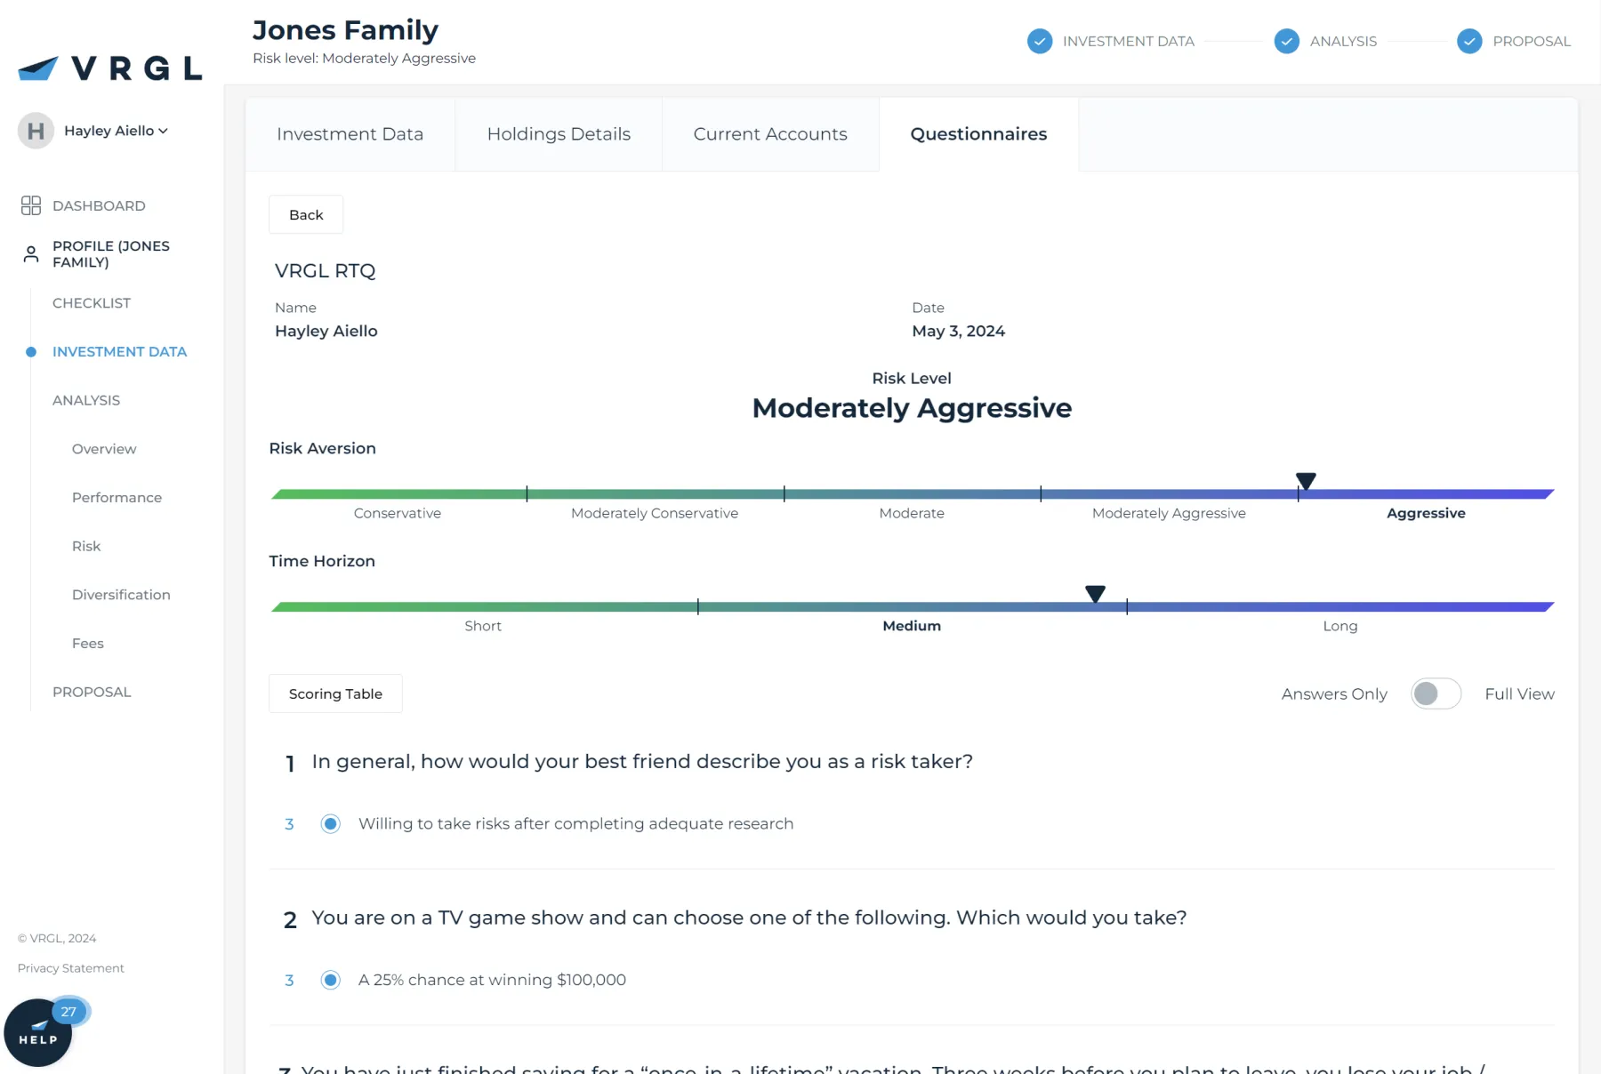
Task: Open the Overview item under Analysis
Action: tap(103, 449)
